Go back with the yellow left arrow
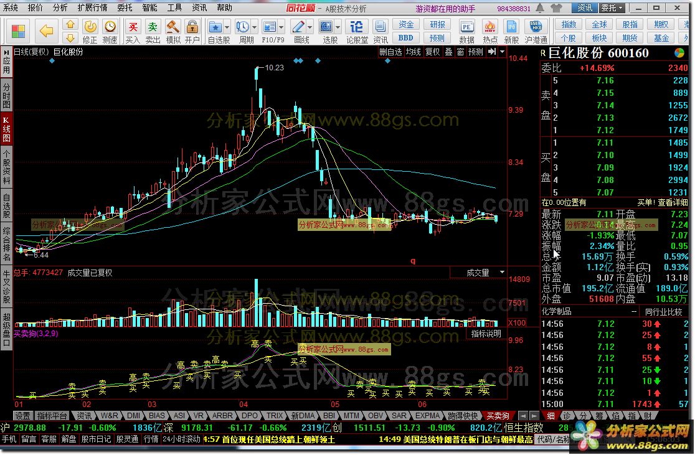Viewport: 695px width, 455px height. click(46, 32)
